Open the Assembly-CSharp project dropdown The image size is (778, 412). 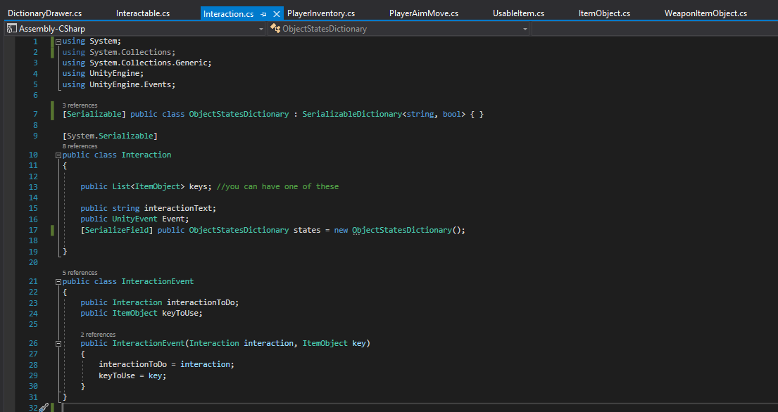pos(261,29)
